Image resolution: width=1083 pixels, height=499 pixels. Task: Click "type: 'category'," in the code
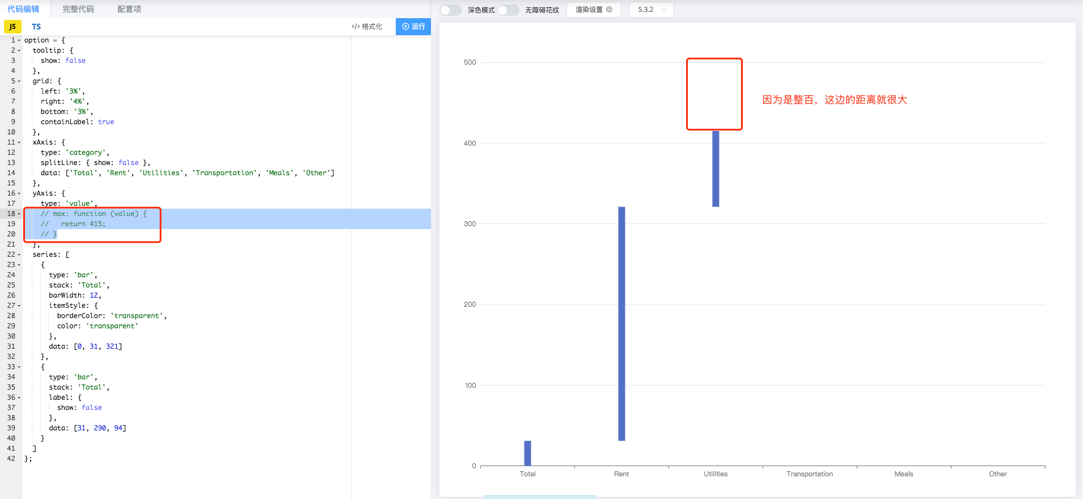click(75, 153)
